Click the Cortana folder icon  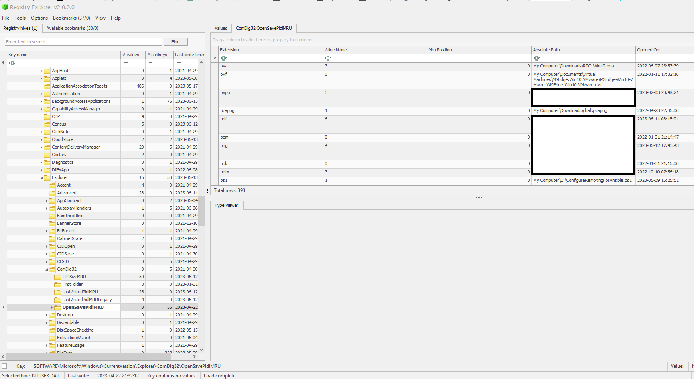tap(47, 155)
